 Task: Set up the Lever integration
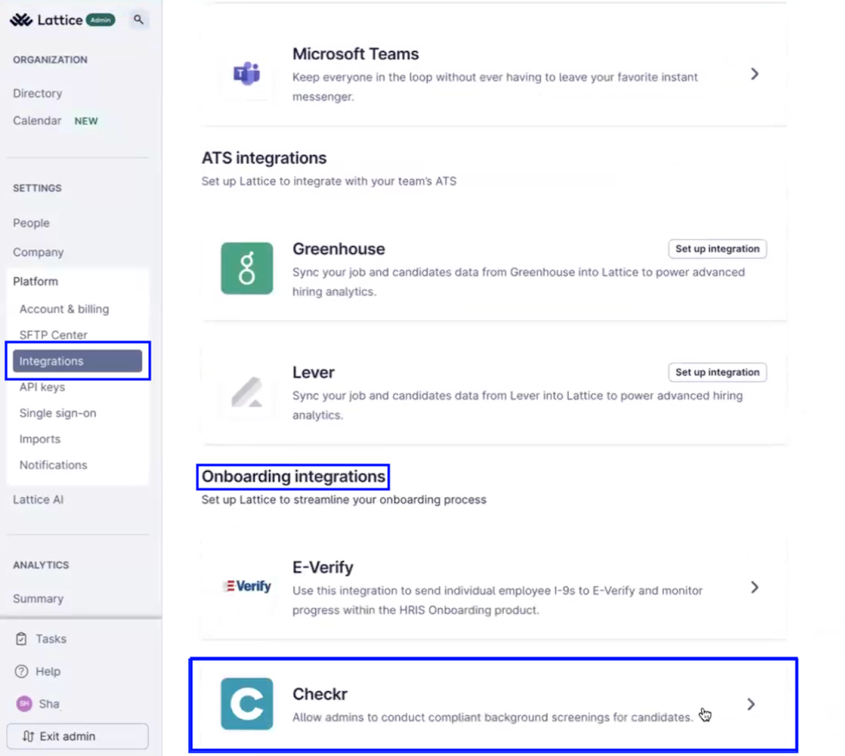click(x=717, y=372)
